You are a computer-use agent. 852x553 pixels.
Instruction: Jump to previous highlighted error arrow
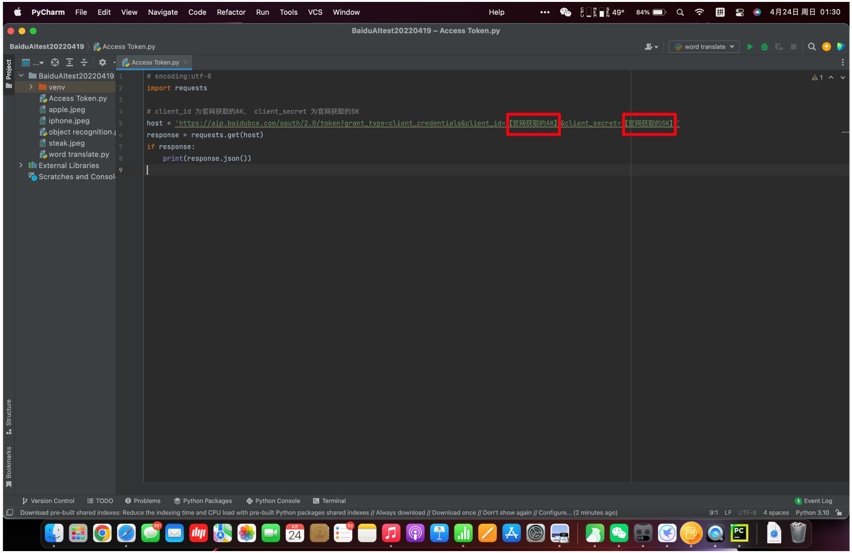(831, 77)
